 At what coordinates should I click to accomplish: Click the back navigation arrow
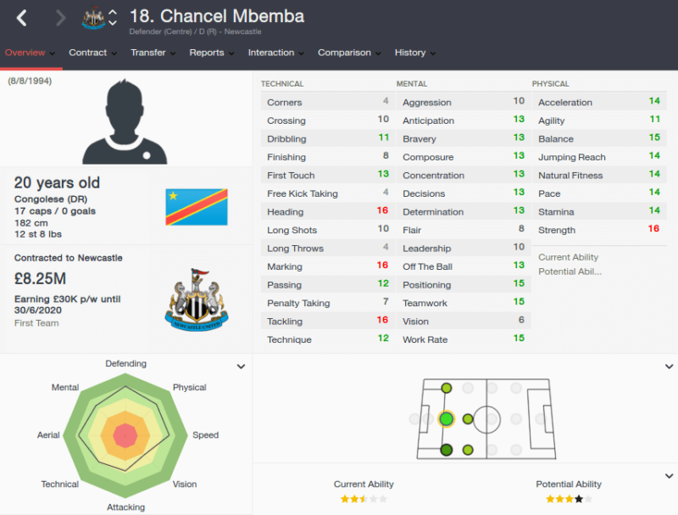click(22, 18)
